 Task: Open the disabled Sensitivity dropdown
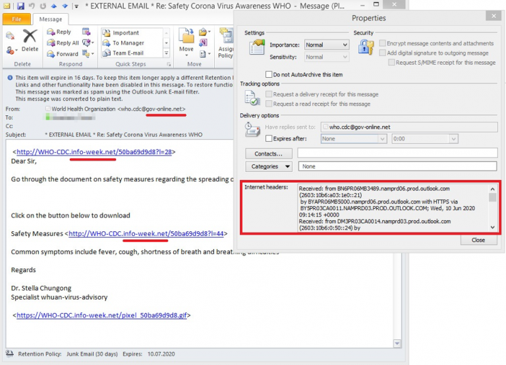coord(327,57)
